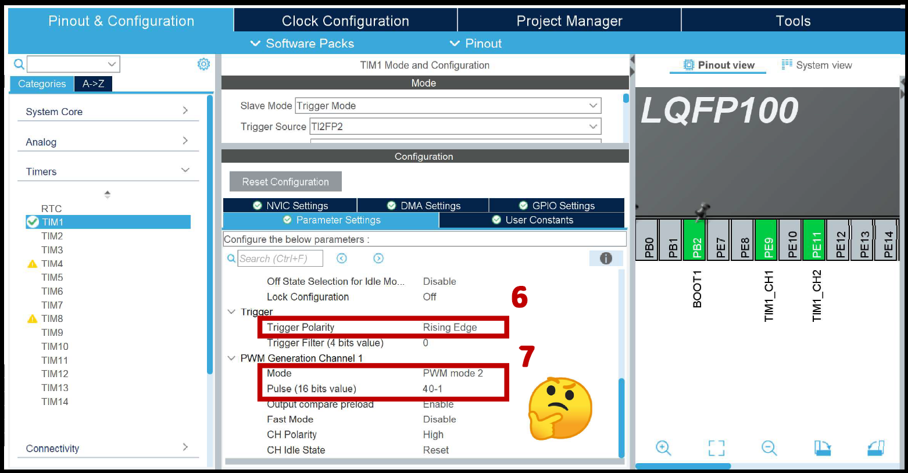
Task: Select TIM14 in the timers list
Action: 55,402
